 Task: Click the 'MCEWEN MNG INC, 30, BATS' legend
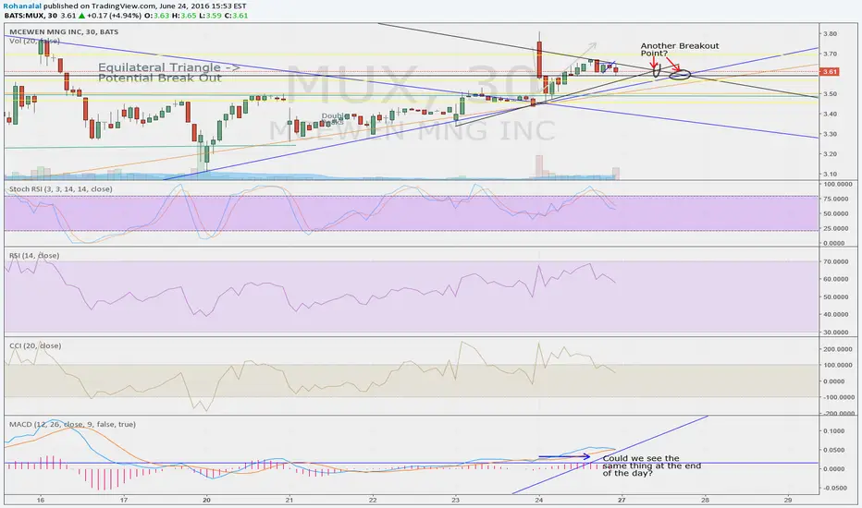64,31
